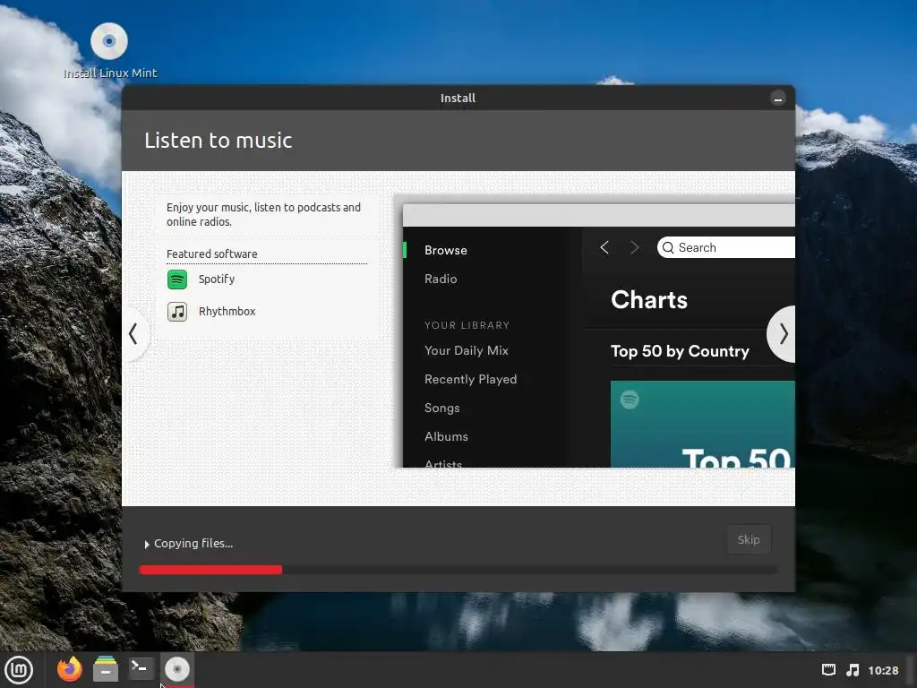The width and height of the screenshot is (917, 688).
Task: Click the forward chevron in Spotify screenshot
Action: tap(635, 247)
